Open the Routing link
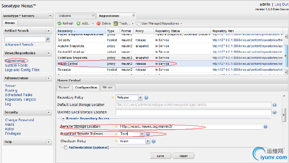The image size is (289, 163). point(11,90)
